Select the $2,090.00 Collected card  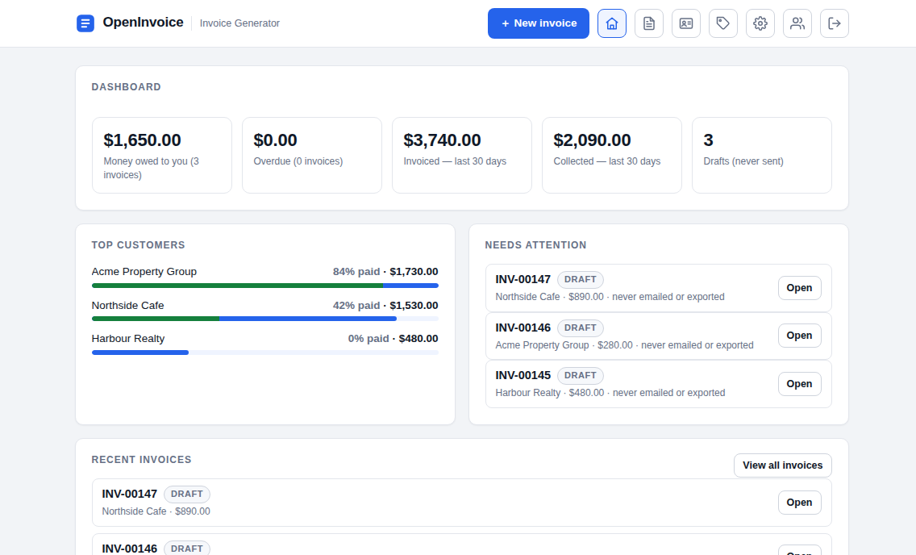pyautogui.click(x=612, y=156)
